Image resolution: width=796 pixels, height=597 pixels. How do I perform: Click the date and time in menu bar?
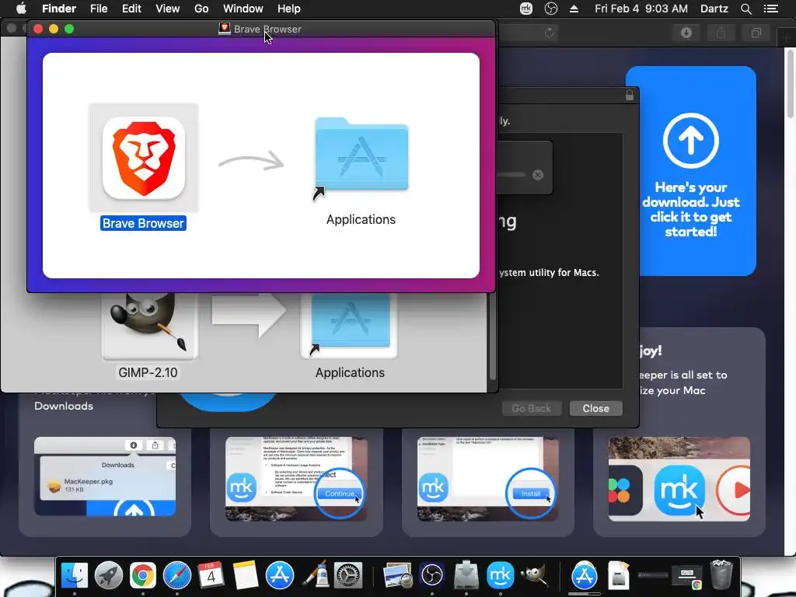pyautogui.click(x=641, y=9)
